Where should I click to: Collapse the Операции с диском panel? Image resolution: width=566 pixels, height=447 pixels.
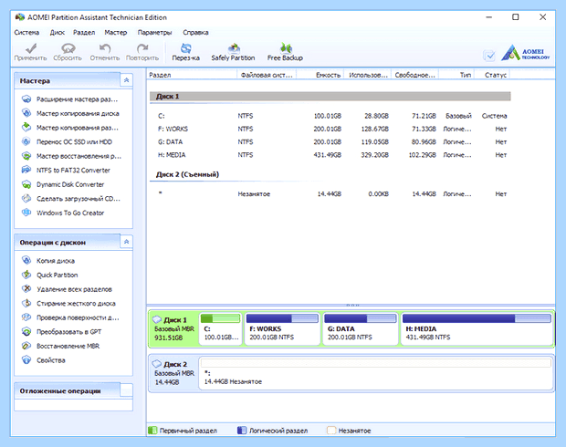[x=126, y=242]
